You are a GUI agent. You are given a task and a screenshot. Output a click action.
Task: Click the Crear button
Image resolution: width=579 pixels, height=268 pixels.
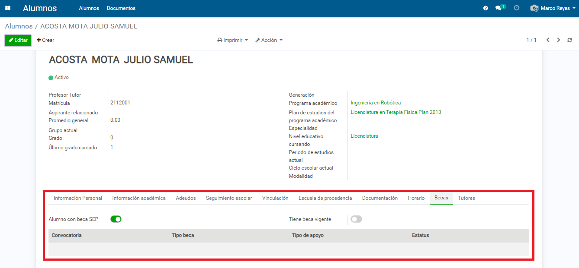tap(45, 40)
